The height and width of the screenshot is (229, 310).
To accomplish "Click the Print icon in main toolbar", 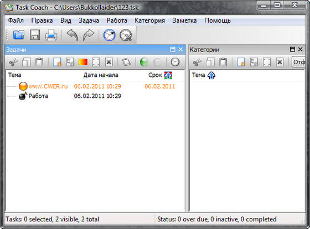I will 51,35.
